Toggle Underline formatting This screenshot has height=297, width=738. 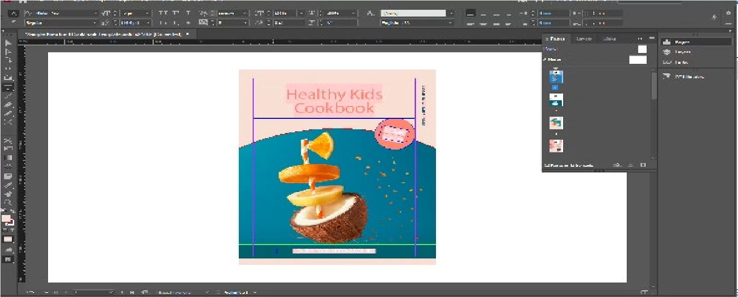click(188, 13)
